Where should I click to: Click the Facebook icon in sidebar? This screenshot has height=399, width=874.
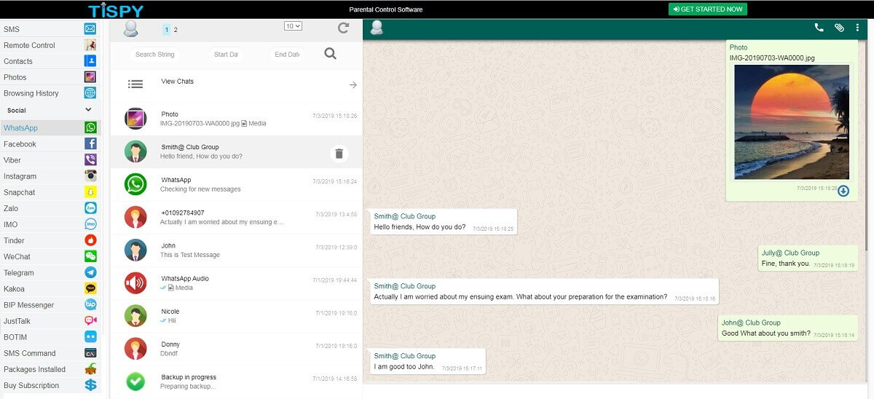(90, 144)
